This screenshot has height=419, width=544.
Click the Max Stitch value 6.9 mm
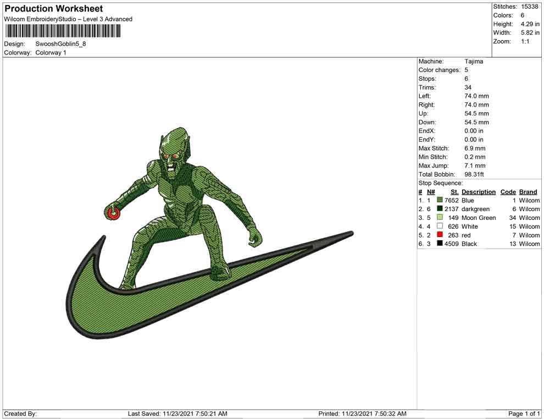tap(475, 148)
